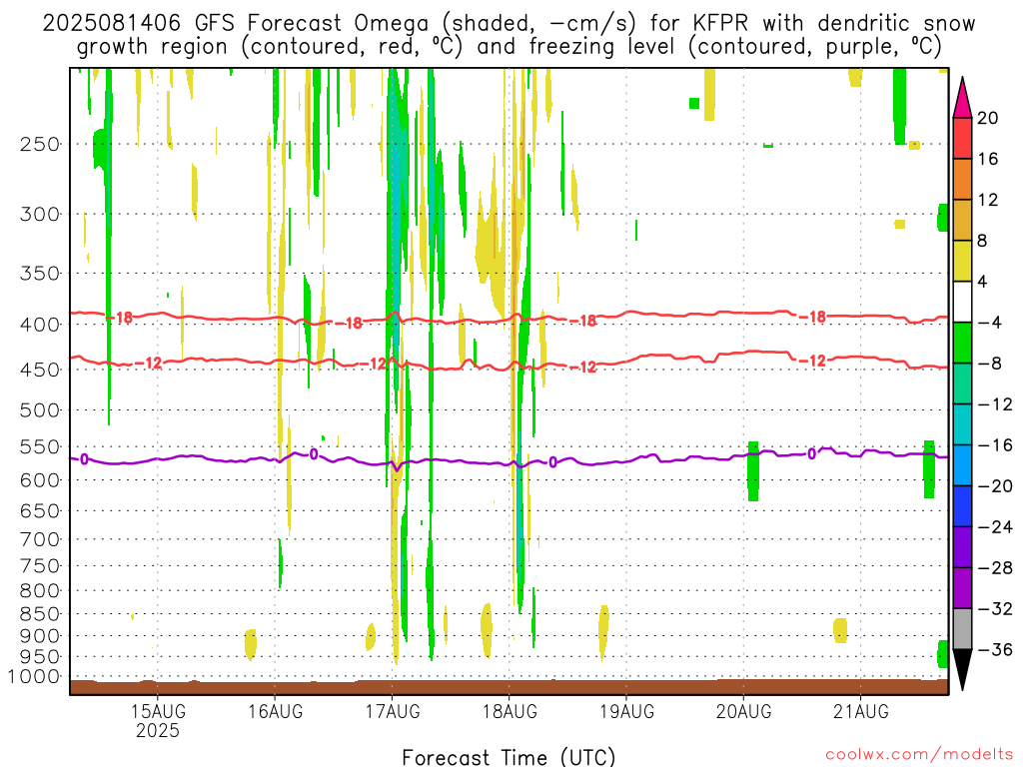Image resolution: width=1023 pixels, height=767 pixels.
Task: Click the 500 pressure level label
Action: [40, 410]
